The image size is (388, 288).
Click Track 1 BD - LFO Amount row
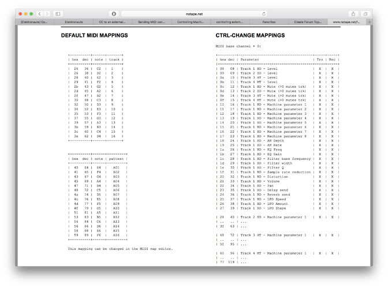(x=278, y=204)
